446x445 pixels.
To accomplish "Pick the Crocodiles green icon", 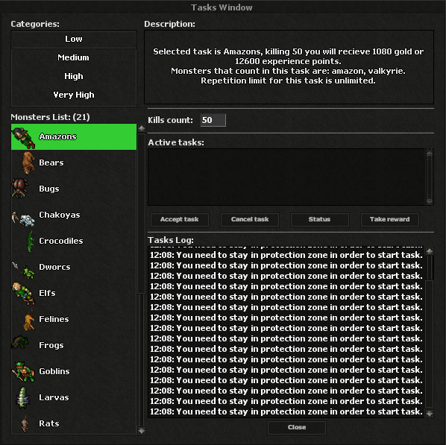I will [30, 241].
